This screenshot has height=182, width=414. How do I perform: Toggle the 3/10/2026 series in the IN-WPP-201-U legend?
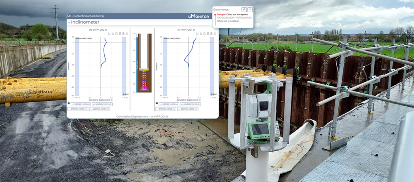pos(190,104)
